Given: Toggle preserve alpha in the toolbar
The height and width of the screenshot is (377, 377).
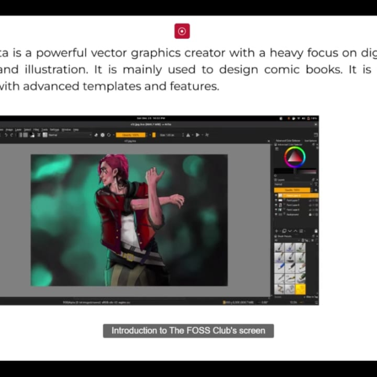Looking at the screenshot, I should click(103, 135).
